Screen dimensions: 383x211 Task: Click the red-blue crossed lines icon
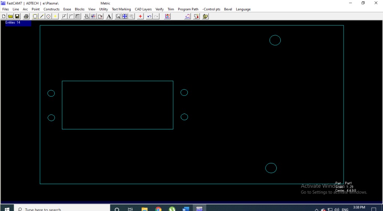tap(93, 16)
